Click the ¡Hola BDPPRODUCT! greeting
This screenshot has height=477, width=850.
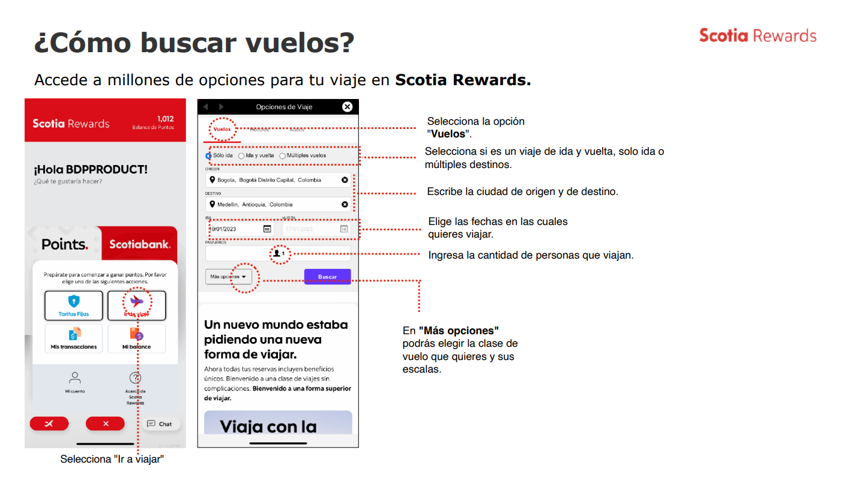pyautogui.click(x=91, y=170)
